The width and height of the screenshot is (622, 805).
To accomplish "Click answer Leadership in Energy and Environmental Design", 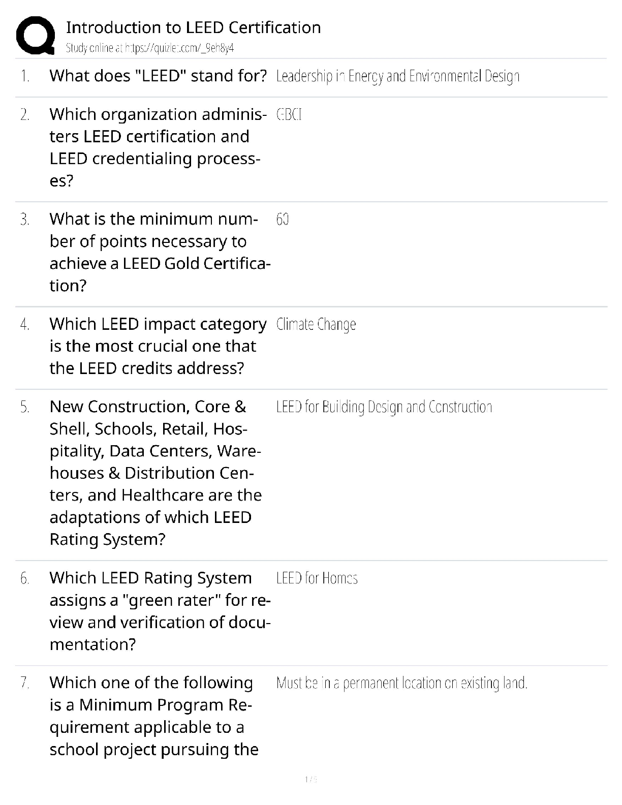I will 397,76.
